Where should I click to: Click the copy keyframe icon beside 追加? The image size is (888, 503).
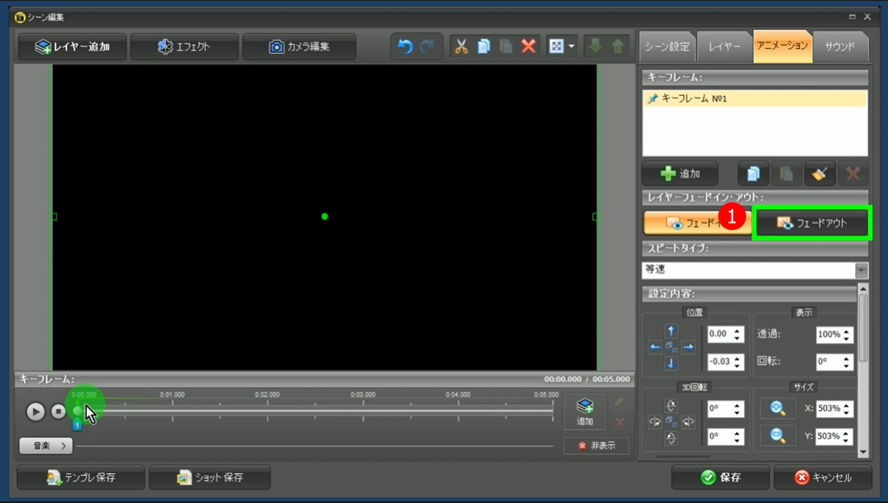pos(753,173)
